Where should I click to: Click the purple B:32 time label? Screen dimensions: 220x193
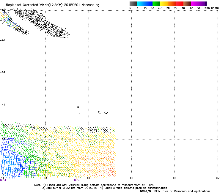[77, 180]
